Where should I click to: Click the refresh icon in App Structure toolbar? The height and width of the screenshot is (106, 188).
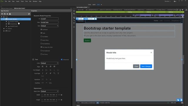coord(29,14)
